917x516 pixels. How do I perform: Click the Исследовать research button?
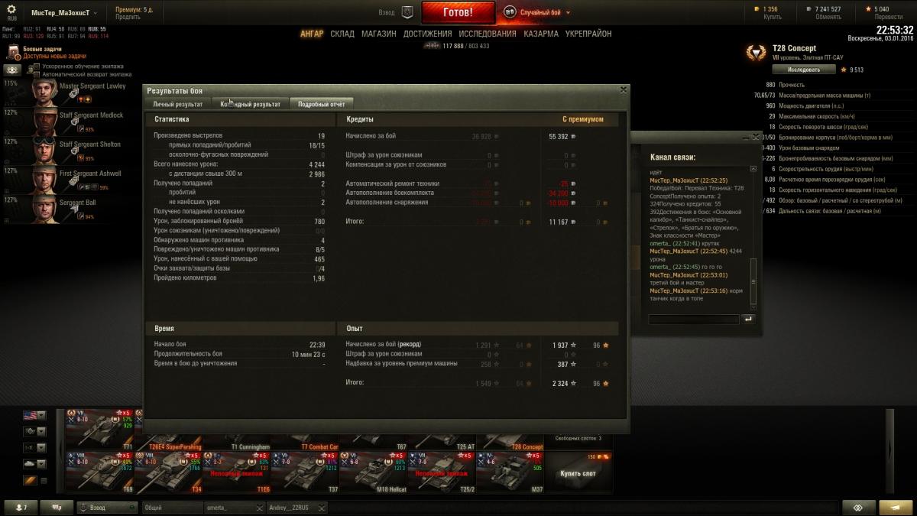(803, 70)
